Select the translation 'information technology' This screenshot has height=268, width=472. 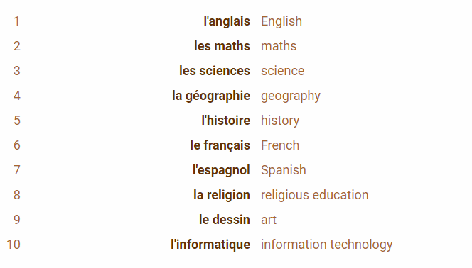[x=326, y=245]
